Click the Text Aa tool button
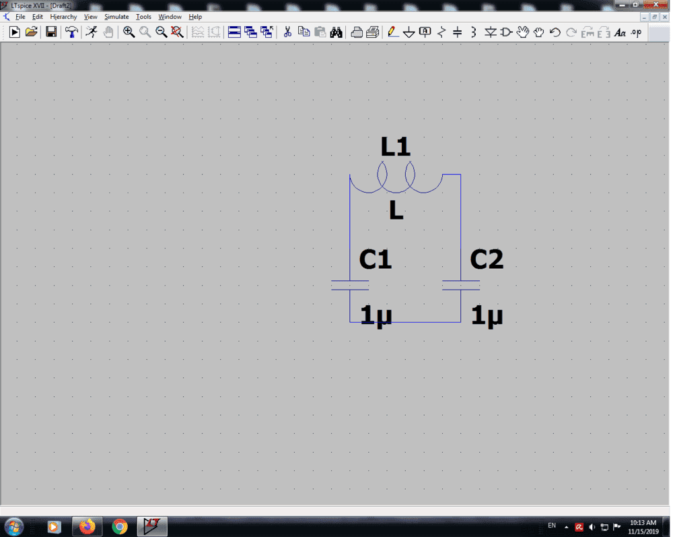Screen dimensions: 673x537 tap(620, 32)
